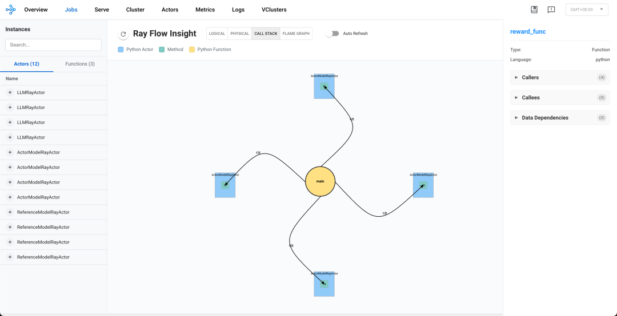Viewport: 617px width, 316px height.
Task: Switch to the Functions (3) tab
Action: pos(80,64)
